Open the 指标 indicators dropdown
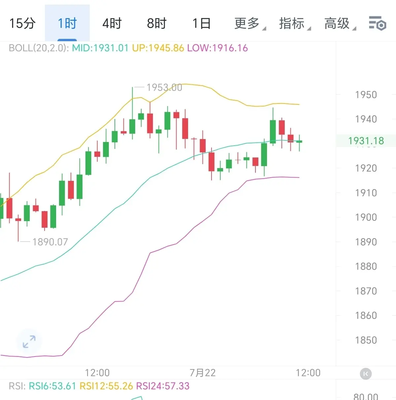Image resolution: width=396 pixels, height=400 pixels. pyautogui.click(x=295, y=23)
